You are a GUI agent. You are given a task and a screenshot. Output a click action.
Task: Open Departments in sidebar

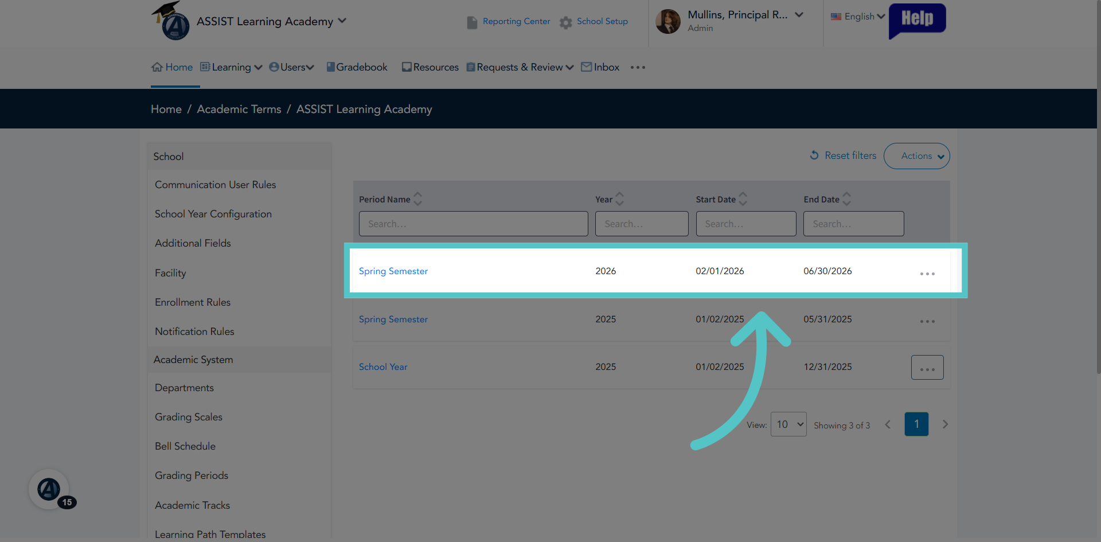pos(184,388)
